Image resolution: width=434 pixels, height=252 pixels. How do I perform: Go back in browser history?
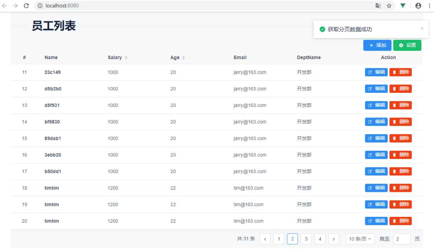pyautogui.click(x=4, y=5)
